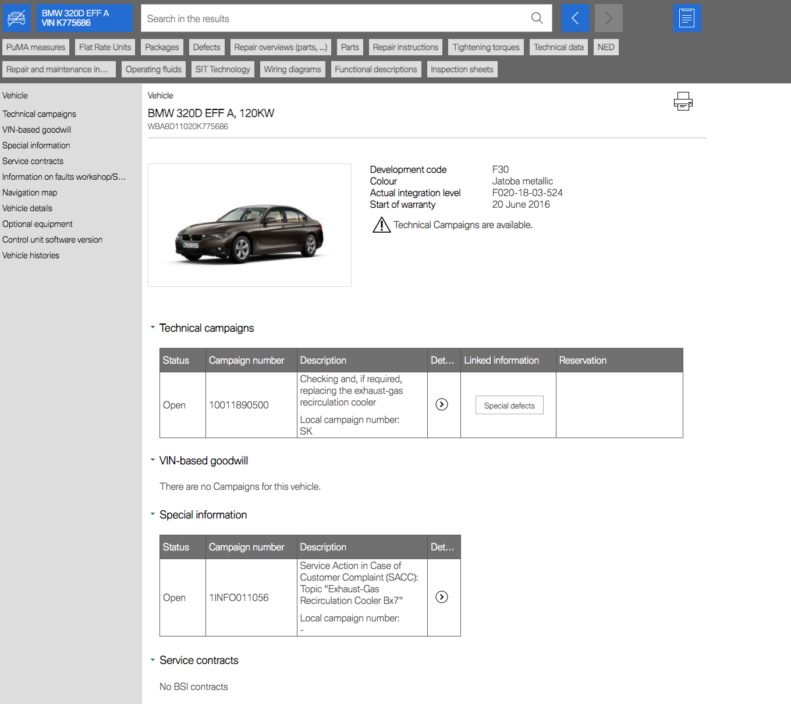This screenshot has width=791, height=704.
Task: Open the Tightening torques tab
Action: pos(486,47)
